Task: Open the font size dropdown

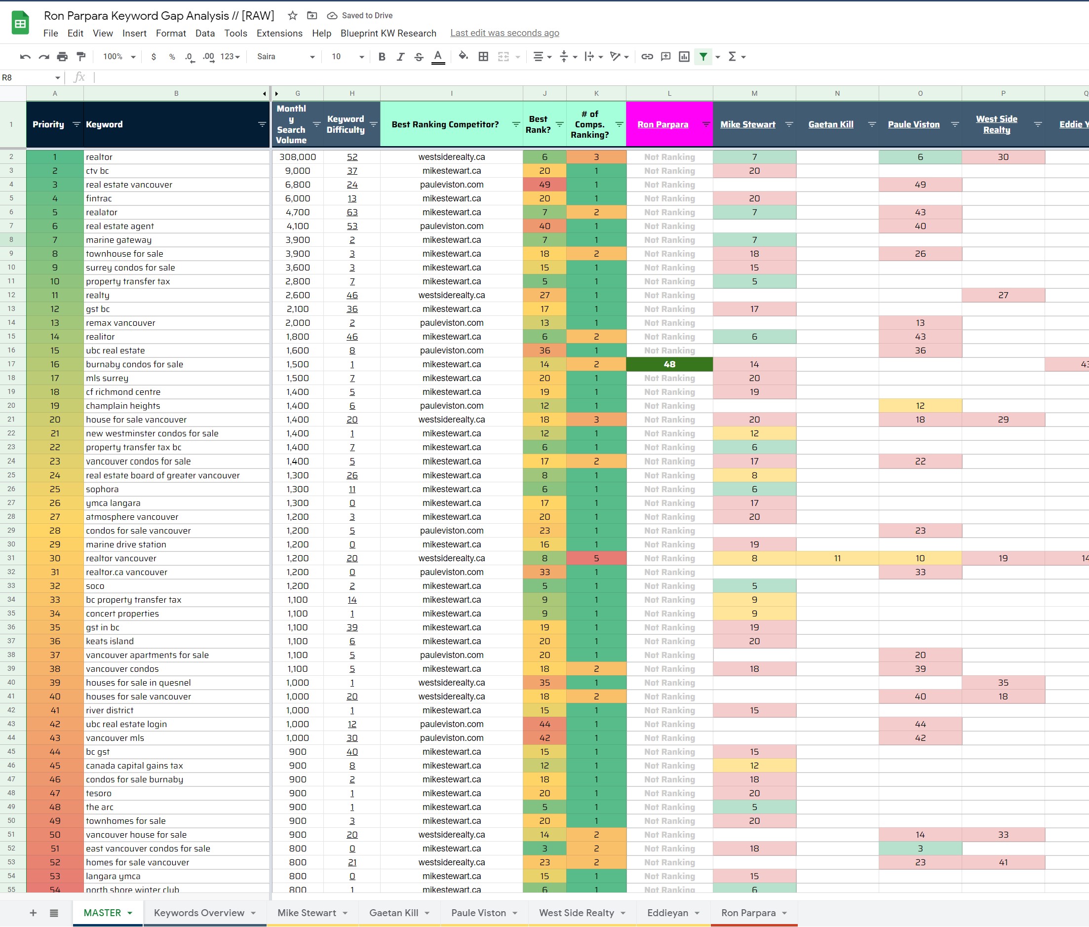Action: coord(347,57)
